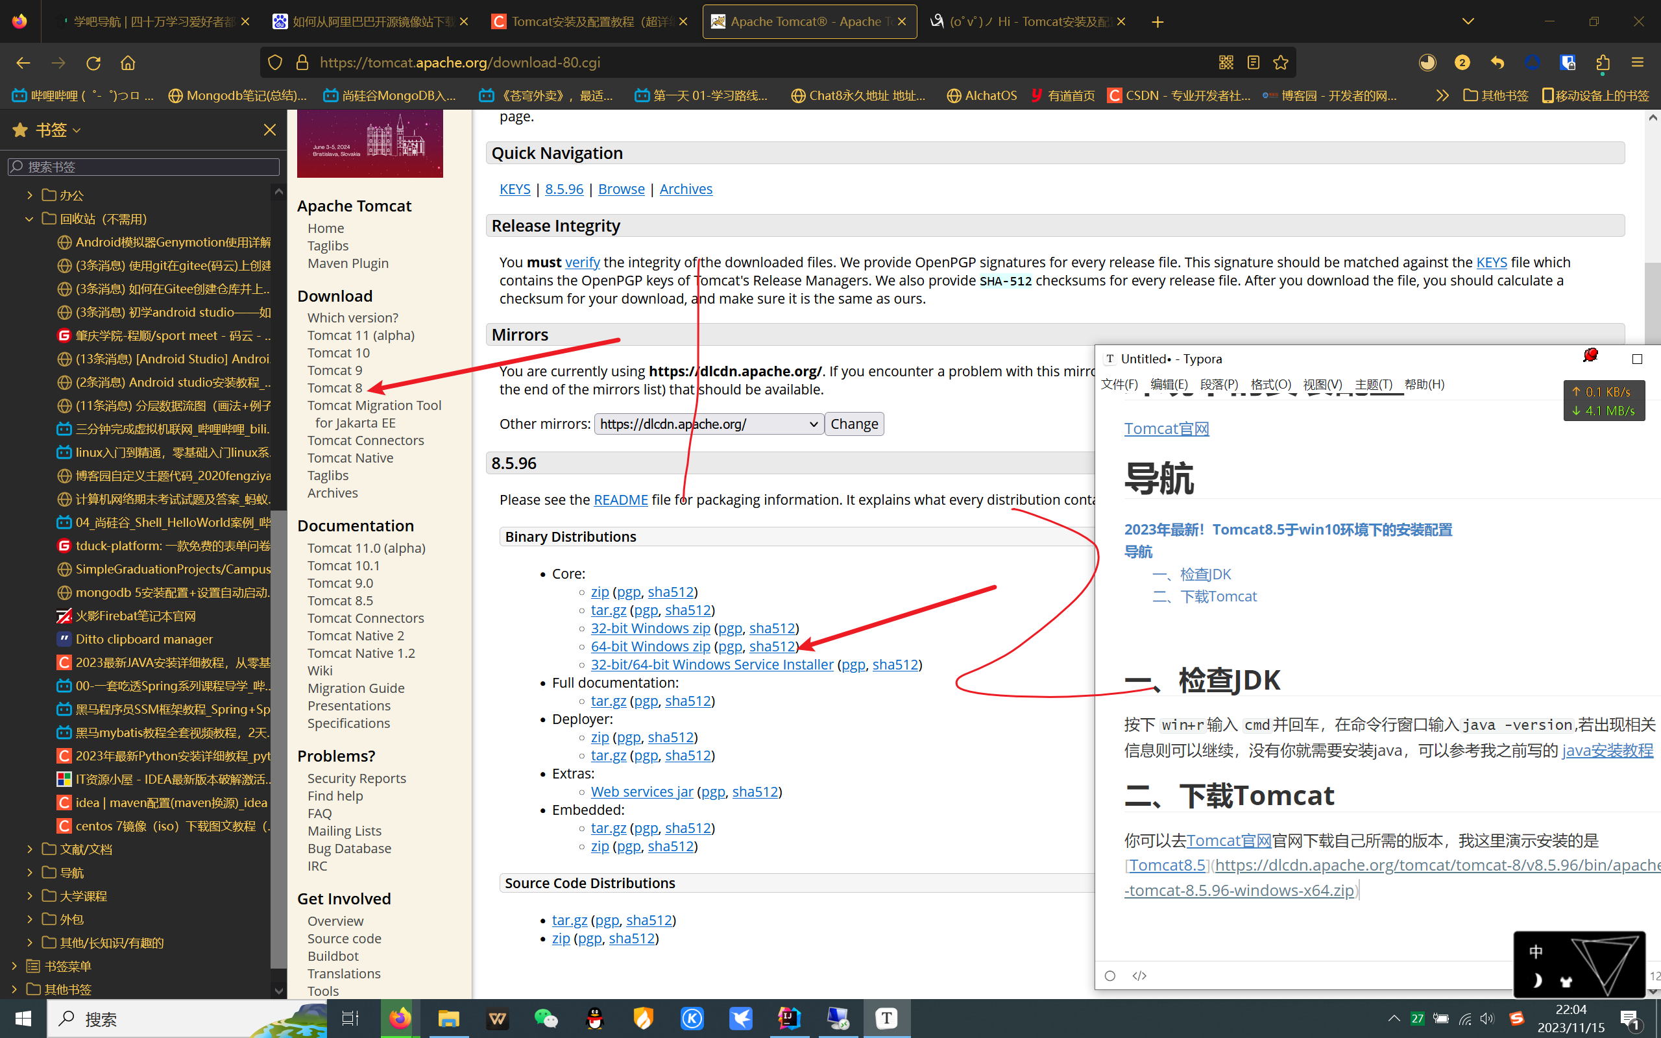
Task: Click the Change mirror button
Action: (x=854, y=424)
